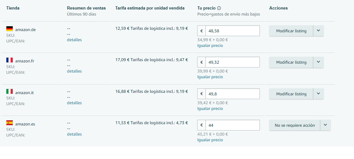354x159 pixels.
Task: Focus the amazon.fr price field showing 49,32
Action: [232, 62]
